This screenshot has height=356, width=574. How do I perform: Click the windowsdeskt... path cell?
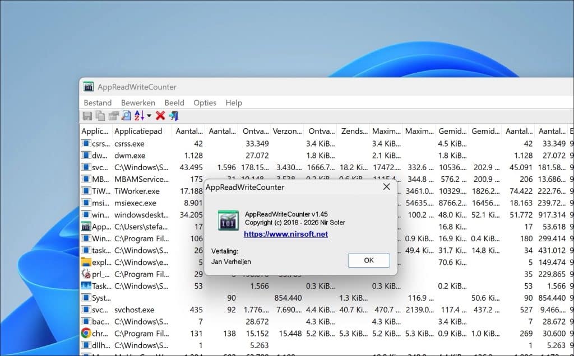click(x=141, y=214)
